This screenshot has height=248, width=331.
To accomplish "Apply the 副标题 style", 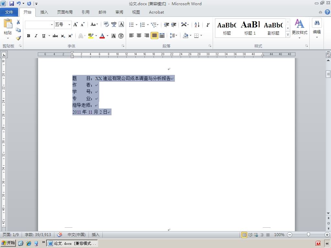I will click(273, 28).
